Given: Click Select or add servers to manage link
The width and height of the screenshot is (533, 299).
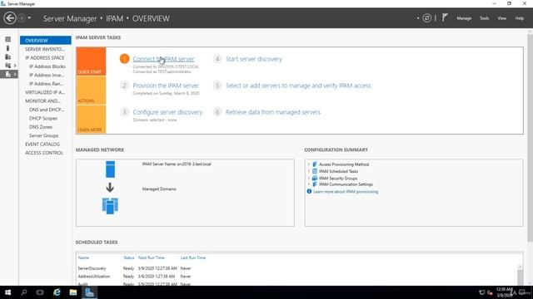Looking at the screenshot, I should point(298,86).
